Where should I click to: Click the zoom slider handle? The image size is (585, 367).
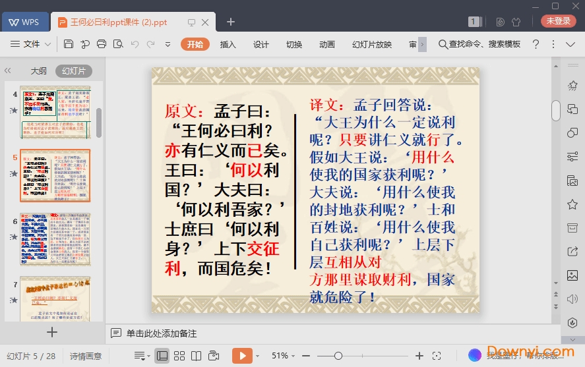pos(338,356)
